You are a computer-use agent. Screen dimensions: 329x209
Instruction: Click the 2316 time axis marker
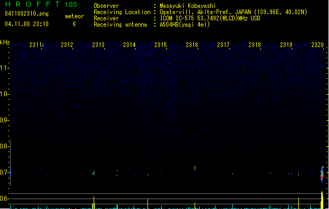point(192,45)
